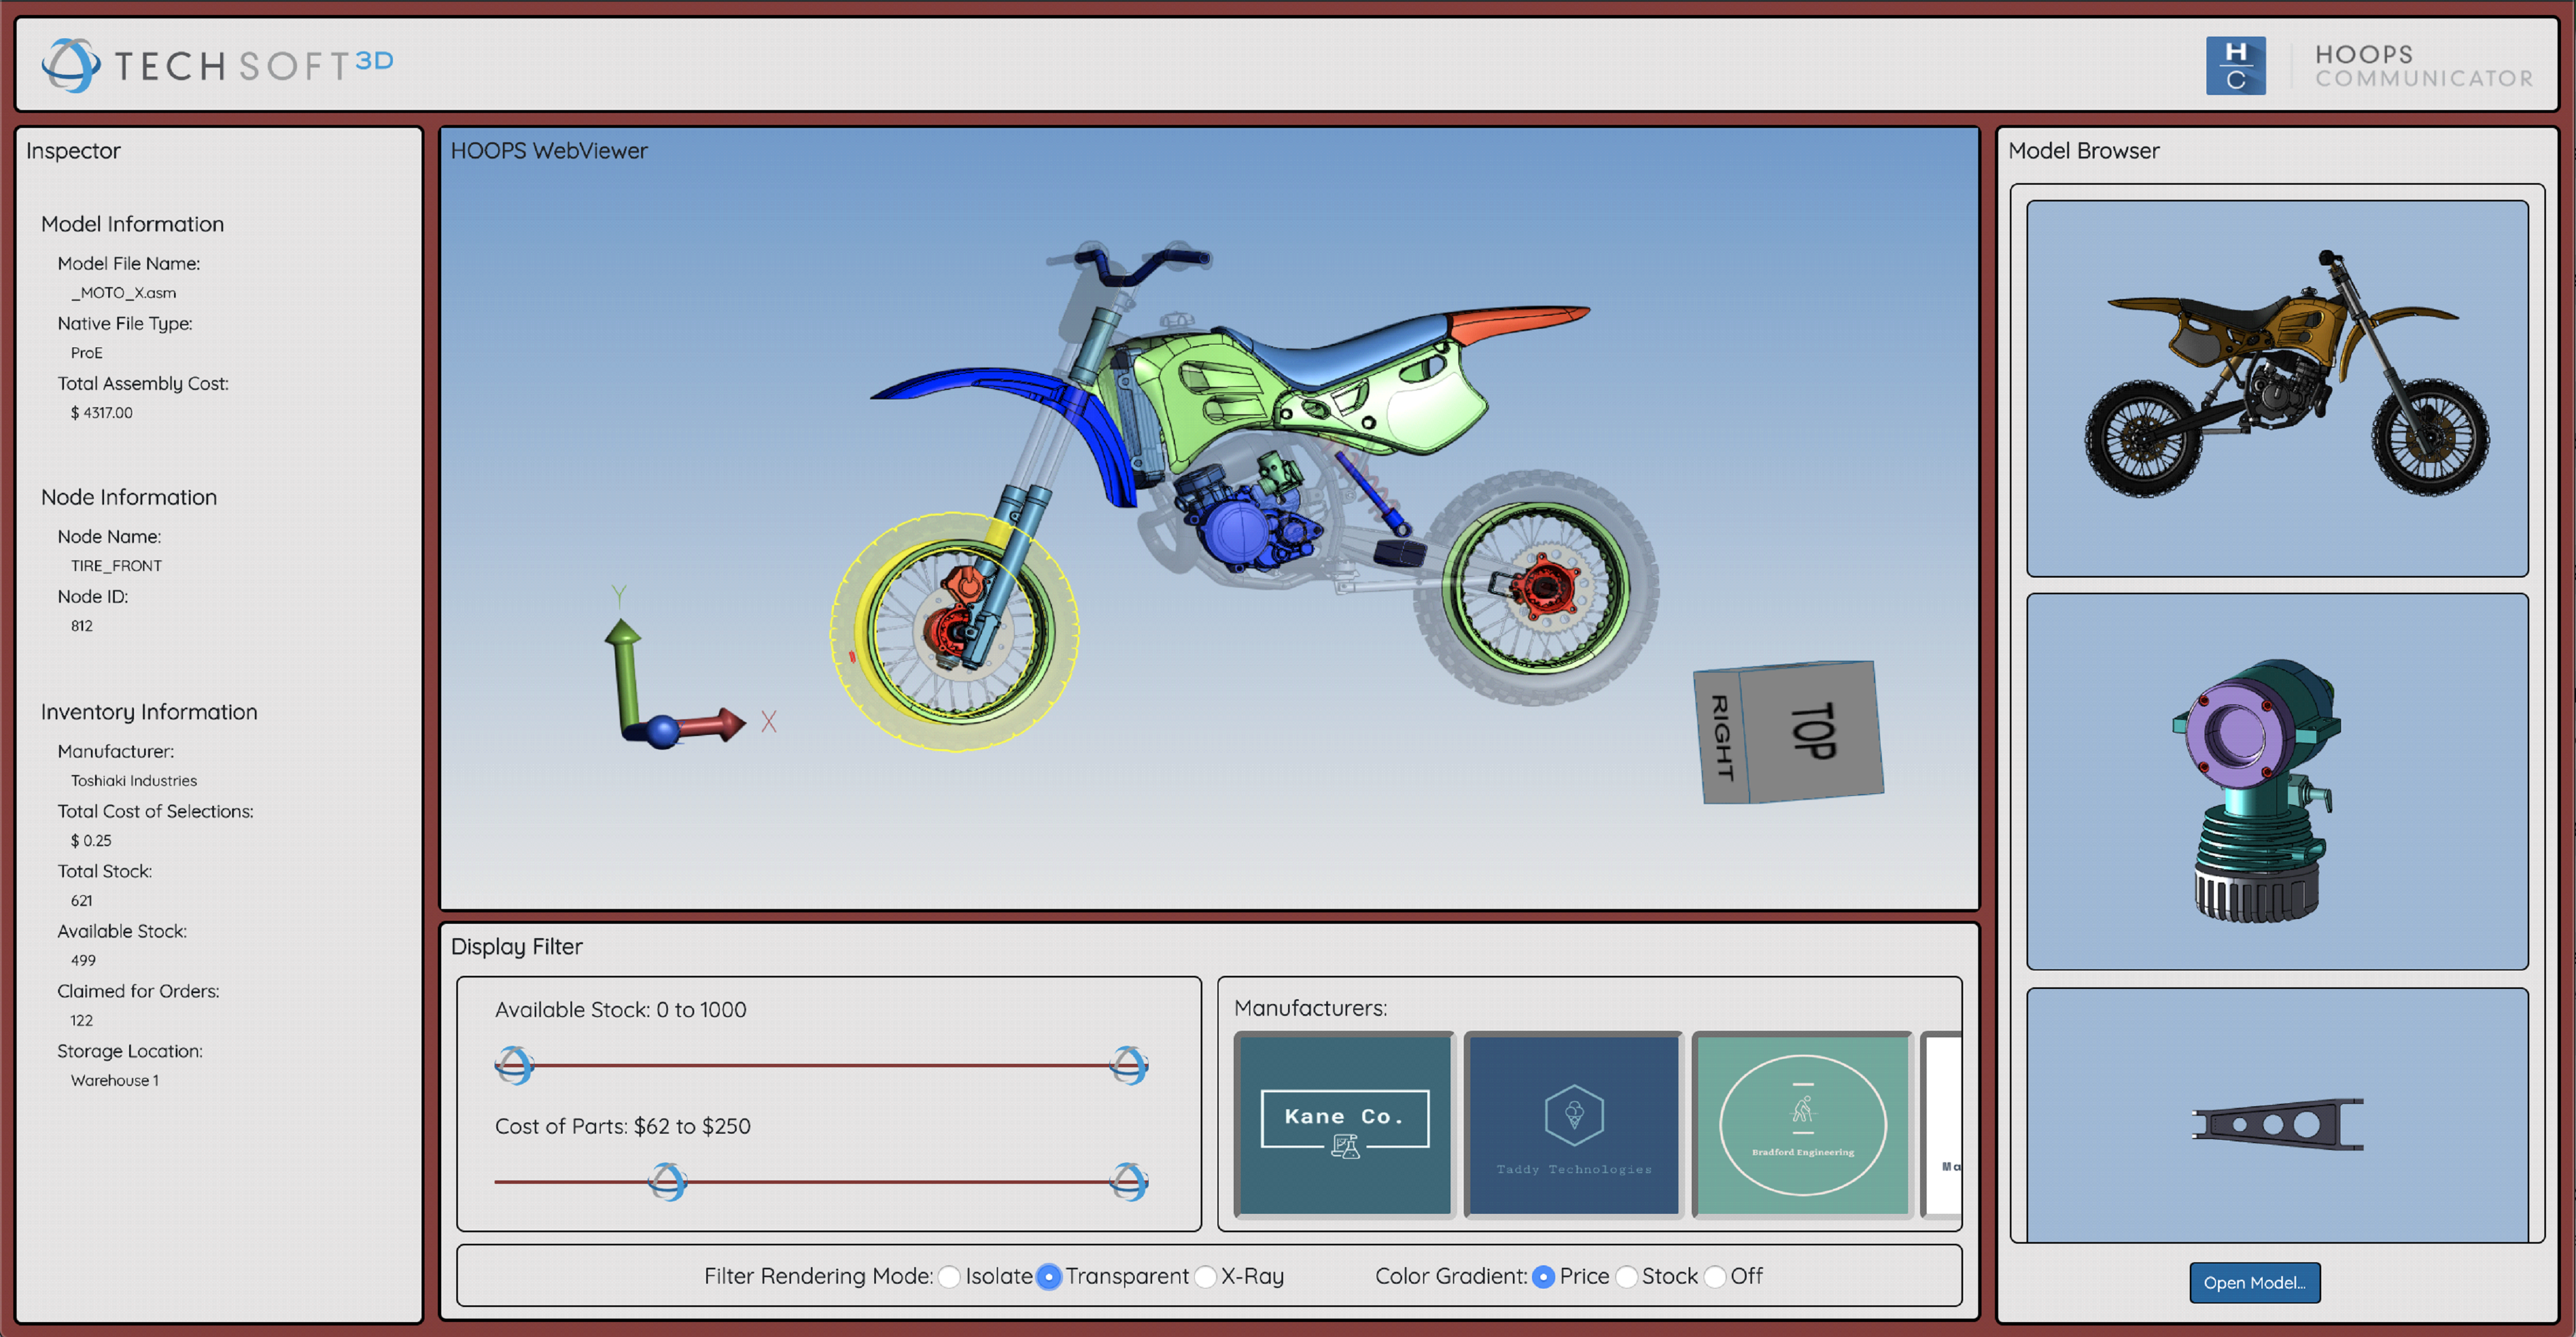Click the RIGHT face of navigation cube

pyautogui.click(x=1721, y=738)
